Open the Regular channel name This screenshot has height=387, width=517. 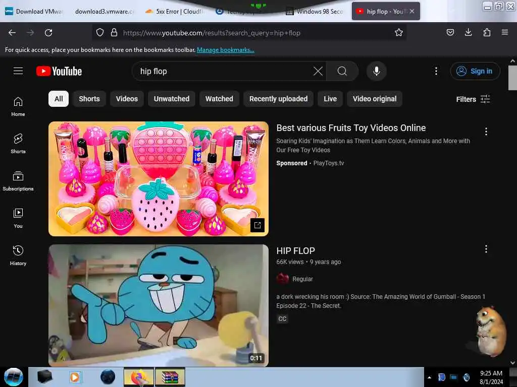tap(303, 279)
